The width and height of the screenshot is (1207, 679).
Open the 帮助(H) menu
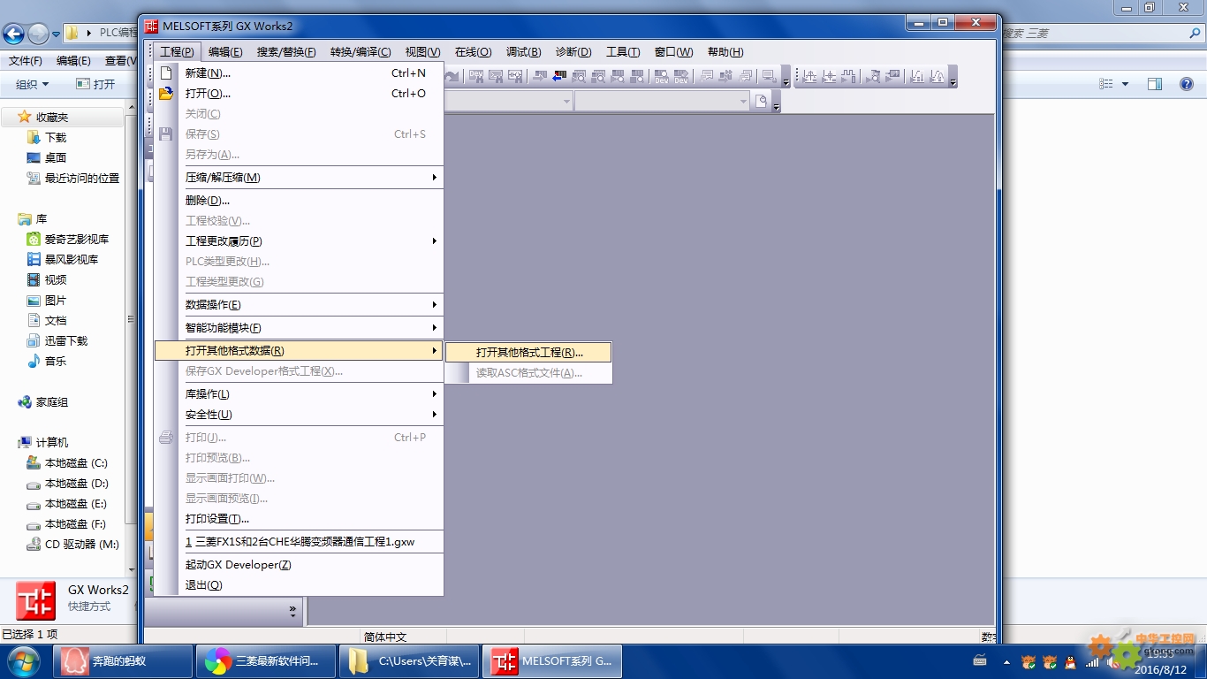click(x=725, y=52)
